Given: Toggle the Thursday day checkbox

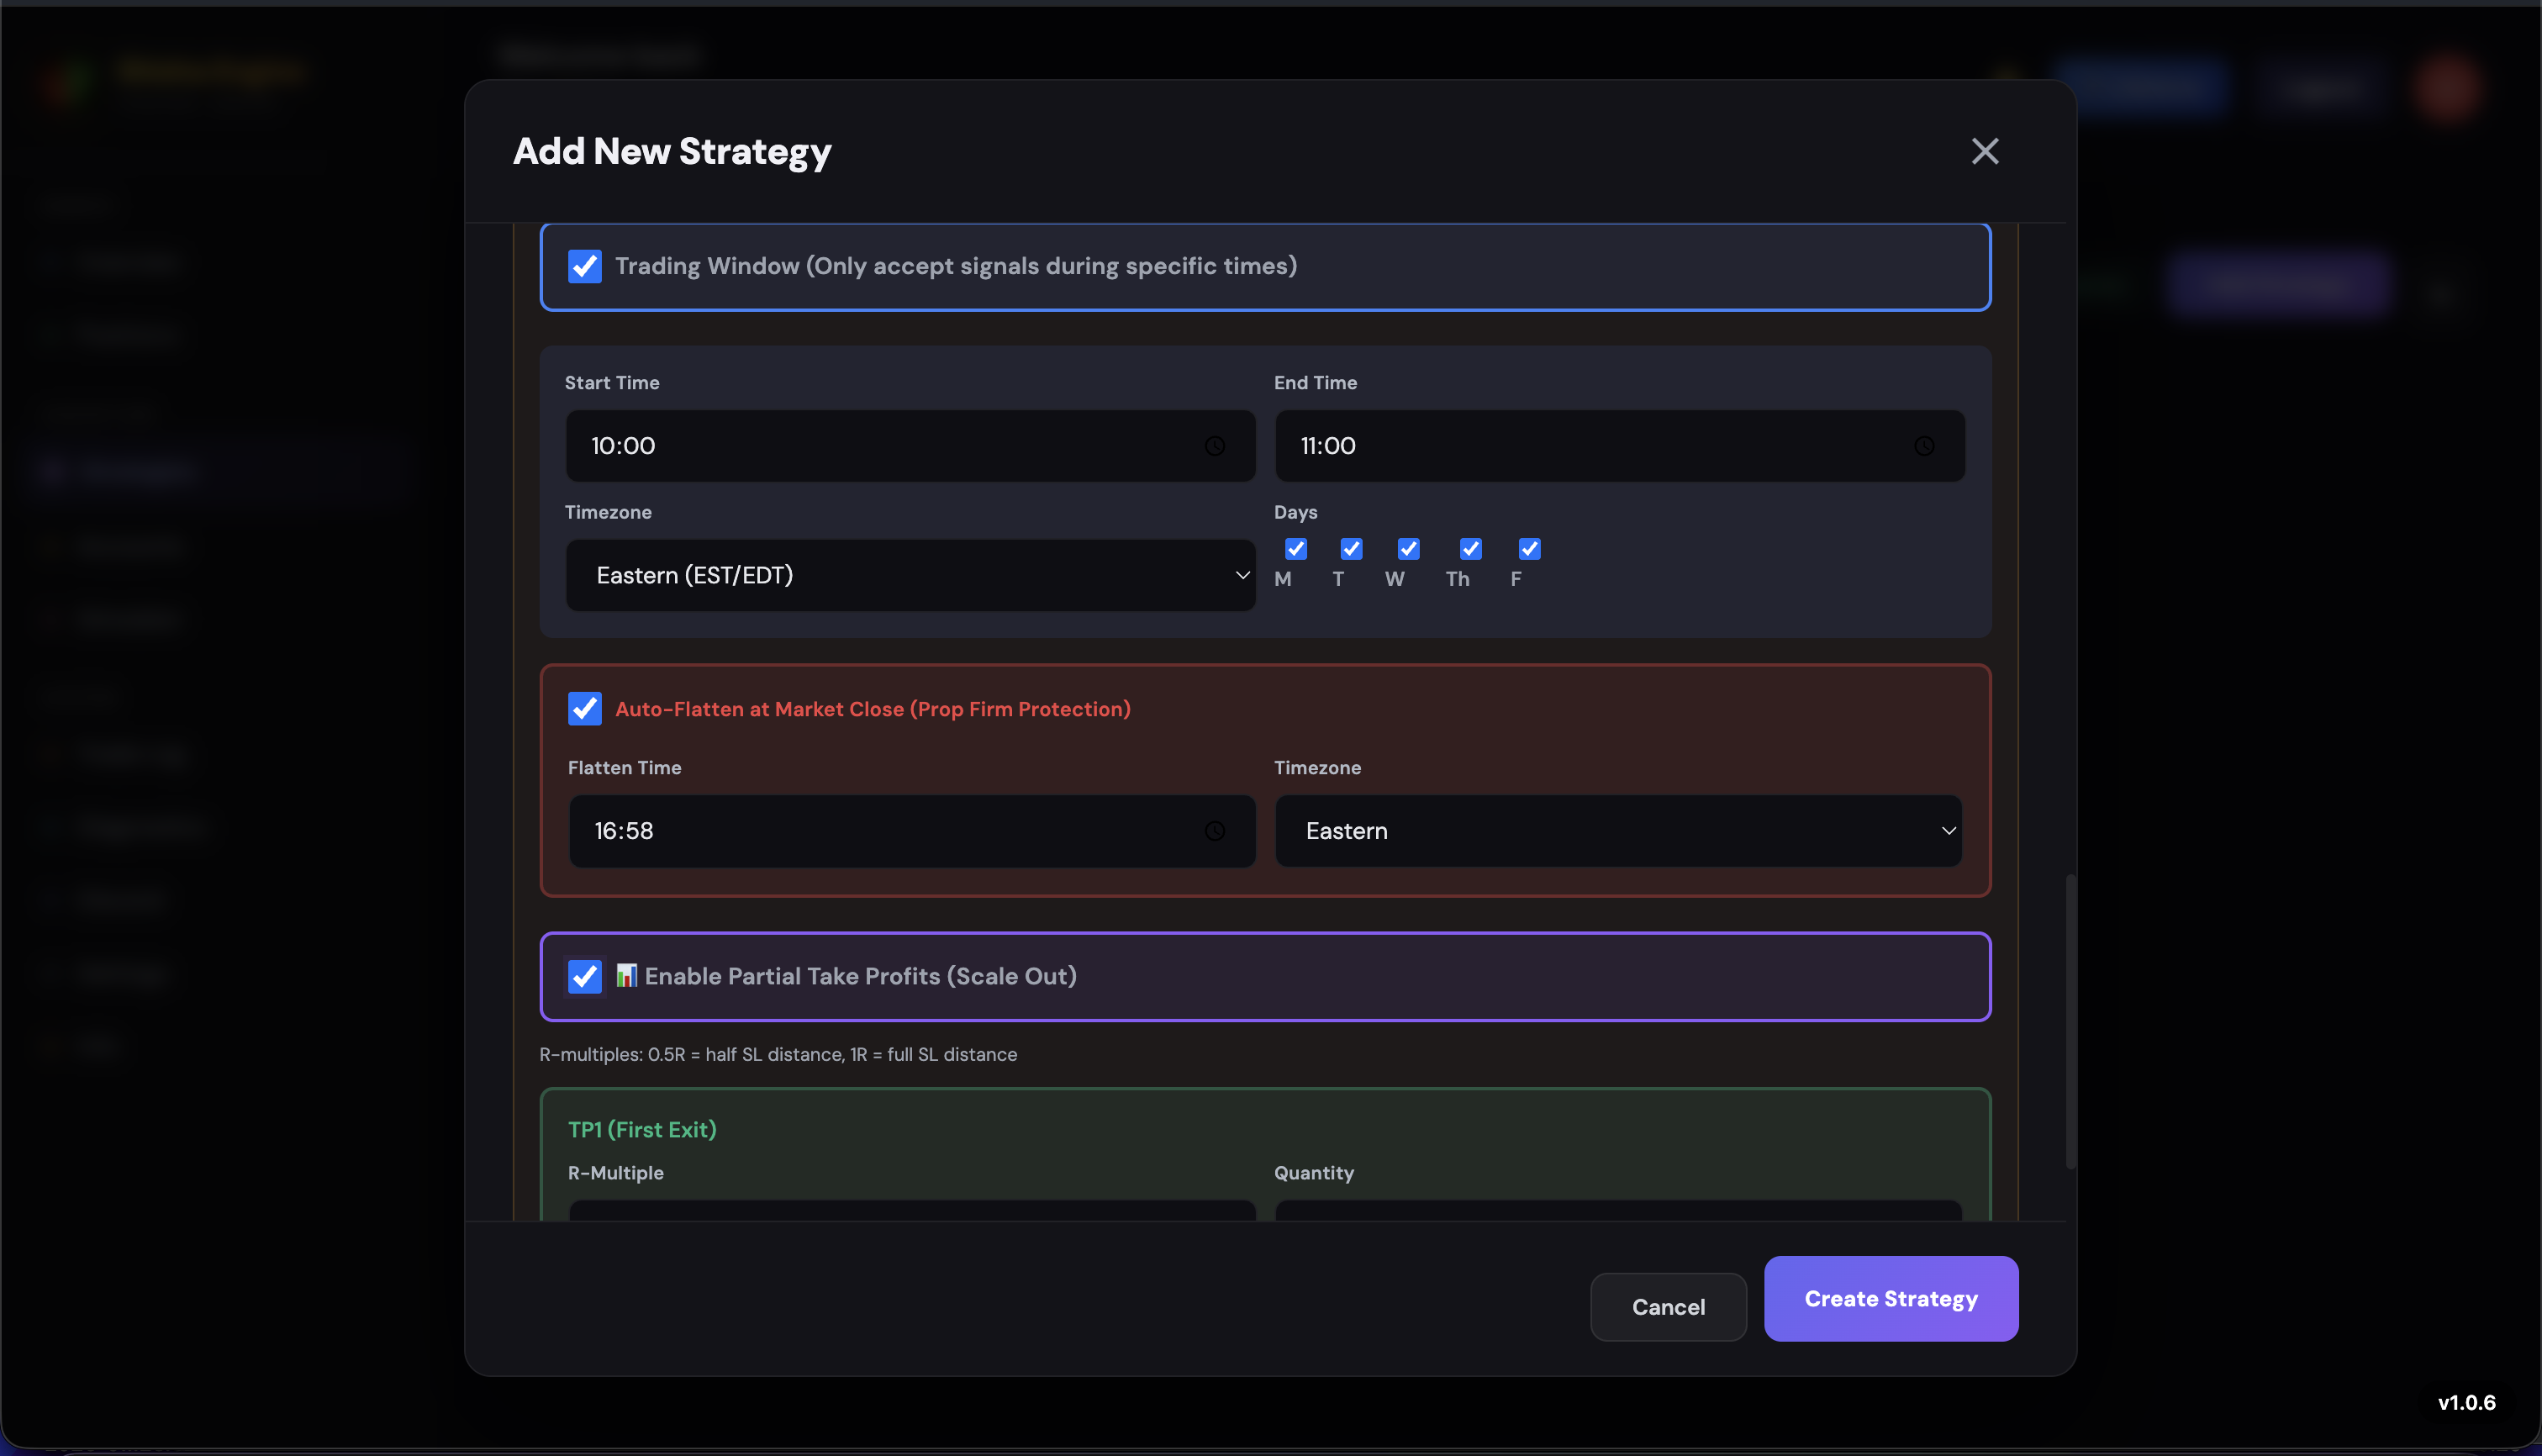Looking at the screenshot, I should pos(1470,548).
